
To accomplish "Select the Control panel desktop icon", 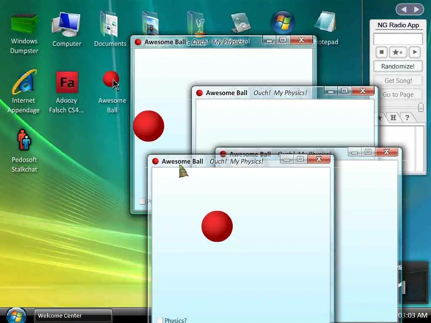I will point(241,23).
